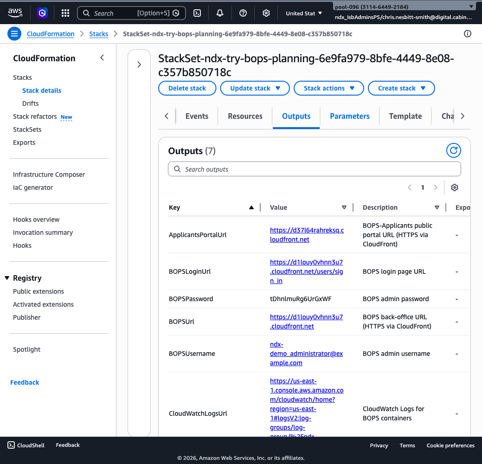This screenshot has width=482, height=464.
Task: Open the AWS services grid menu
Action: tap(65, 13)
